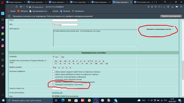Open the ad blocker shield icon
The width and height of the screenshot is (184, 103).
[x=156, y=7]
